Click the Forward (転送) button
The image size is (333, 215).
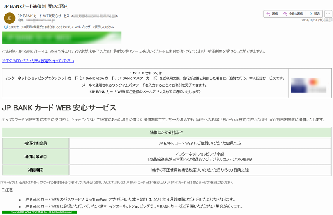click(314, 14)
